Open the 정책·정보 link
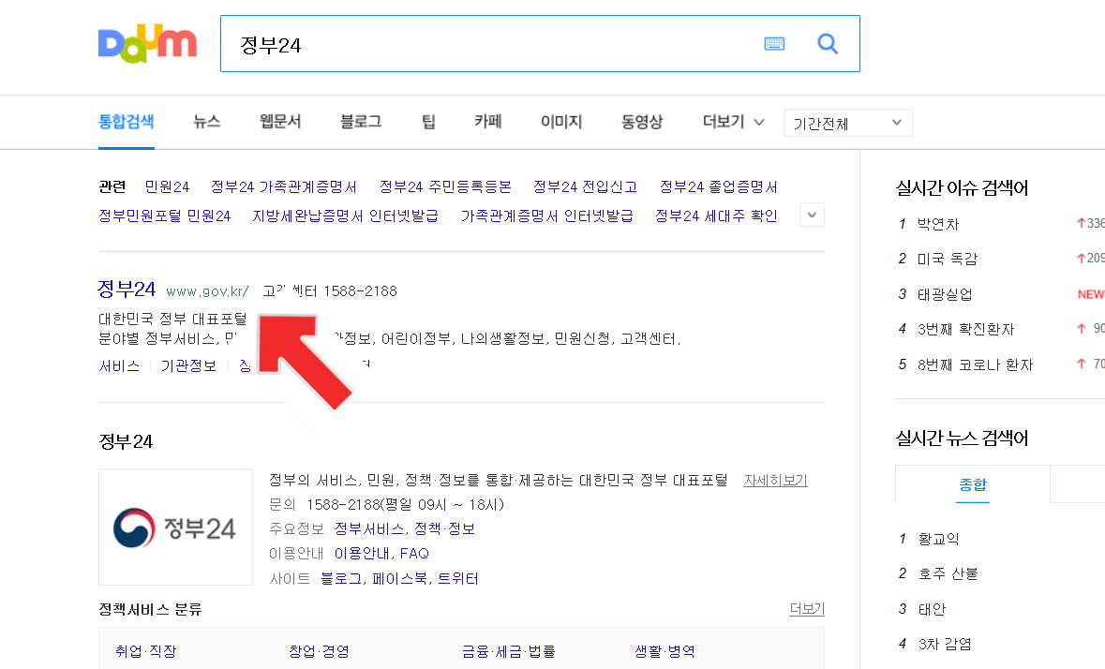Screen dimensions: 1105x669 click(444, 528)
